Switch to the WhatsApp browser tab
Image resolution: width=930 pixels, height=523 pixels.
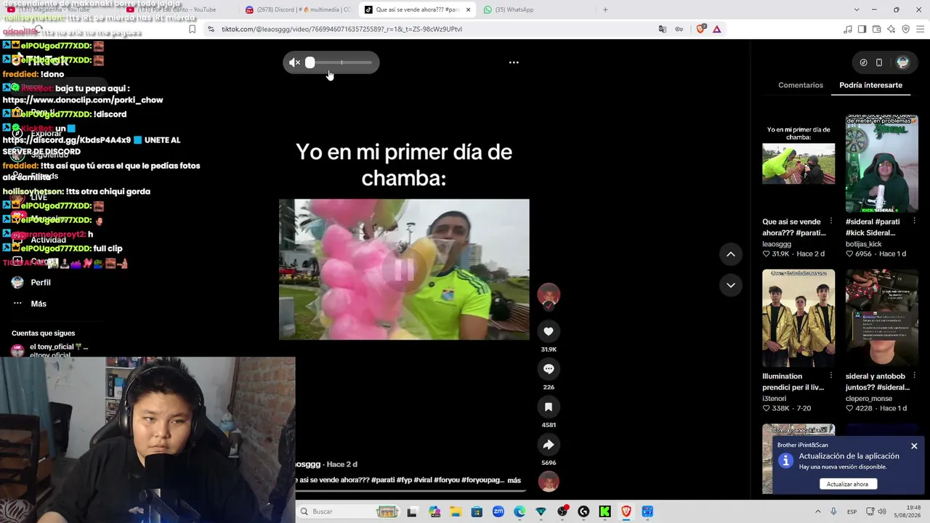click(533, 9)
